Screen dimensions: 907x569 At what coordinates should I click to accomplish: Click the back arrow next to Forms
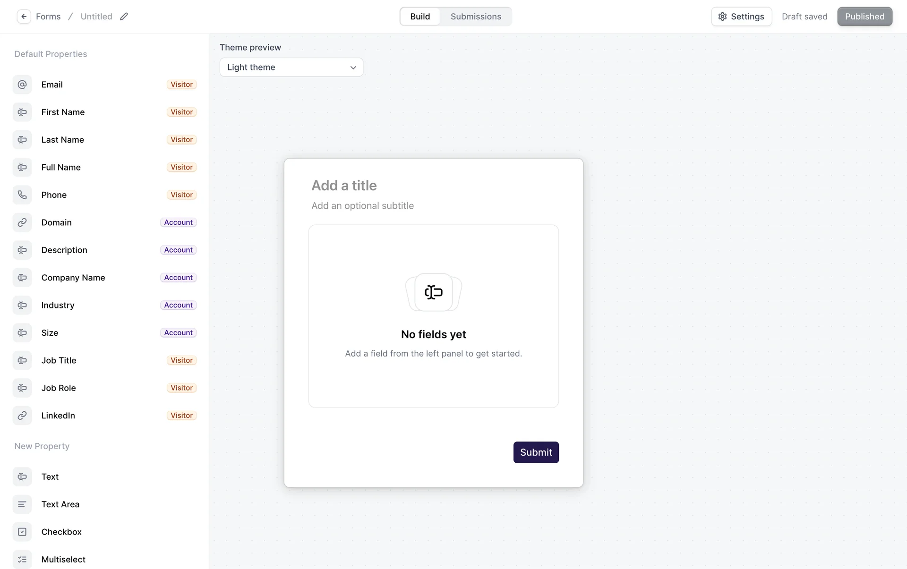[x=24, y=17]
